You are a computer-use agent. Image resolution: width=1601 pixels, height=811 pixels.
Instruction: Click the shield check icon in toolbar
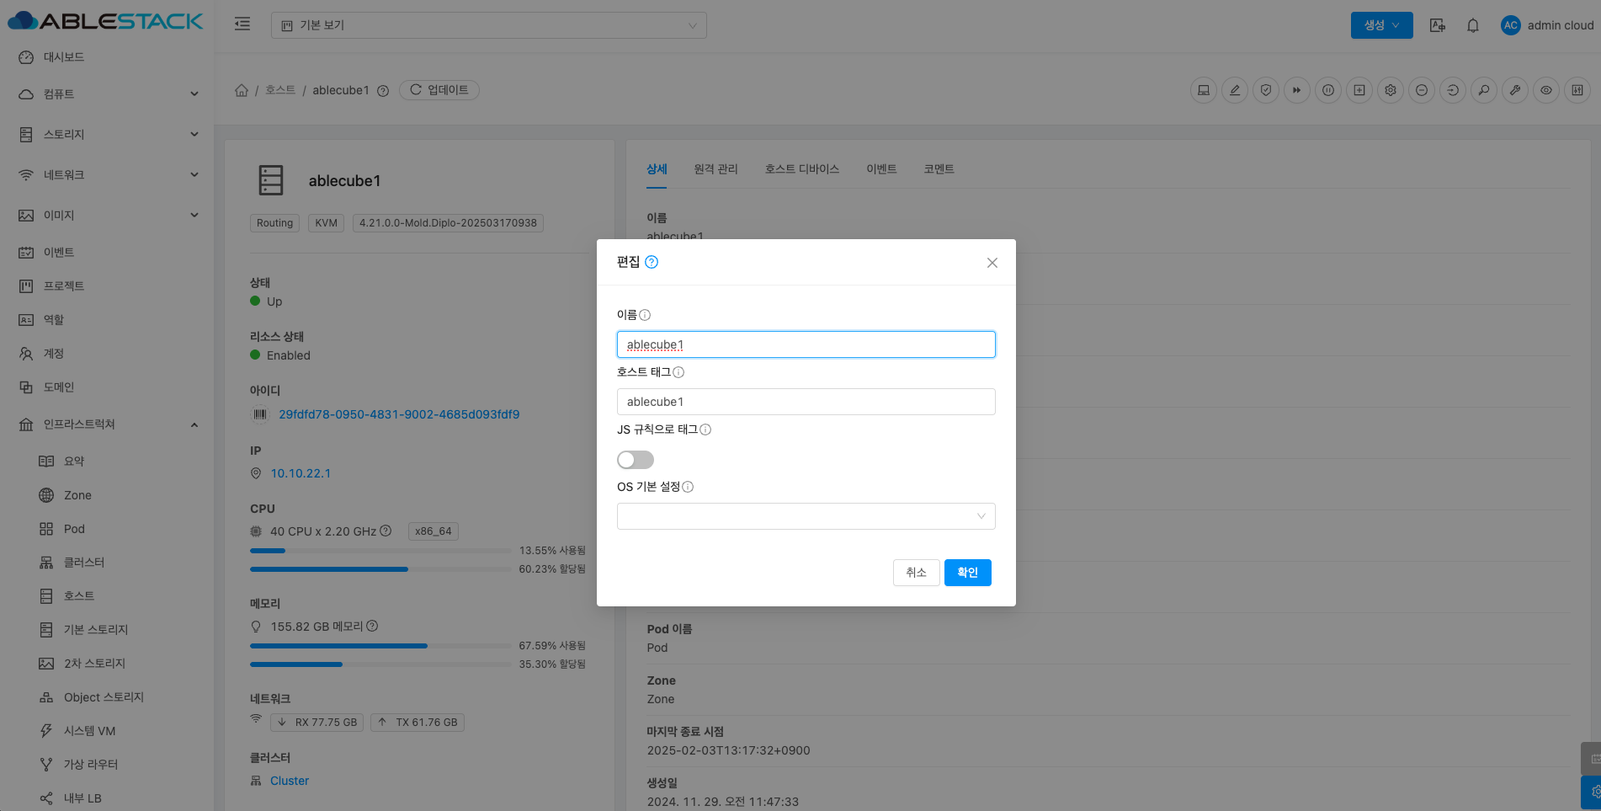tap(1266, 90)
